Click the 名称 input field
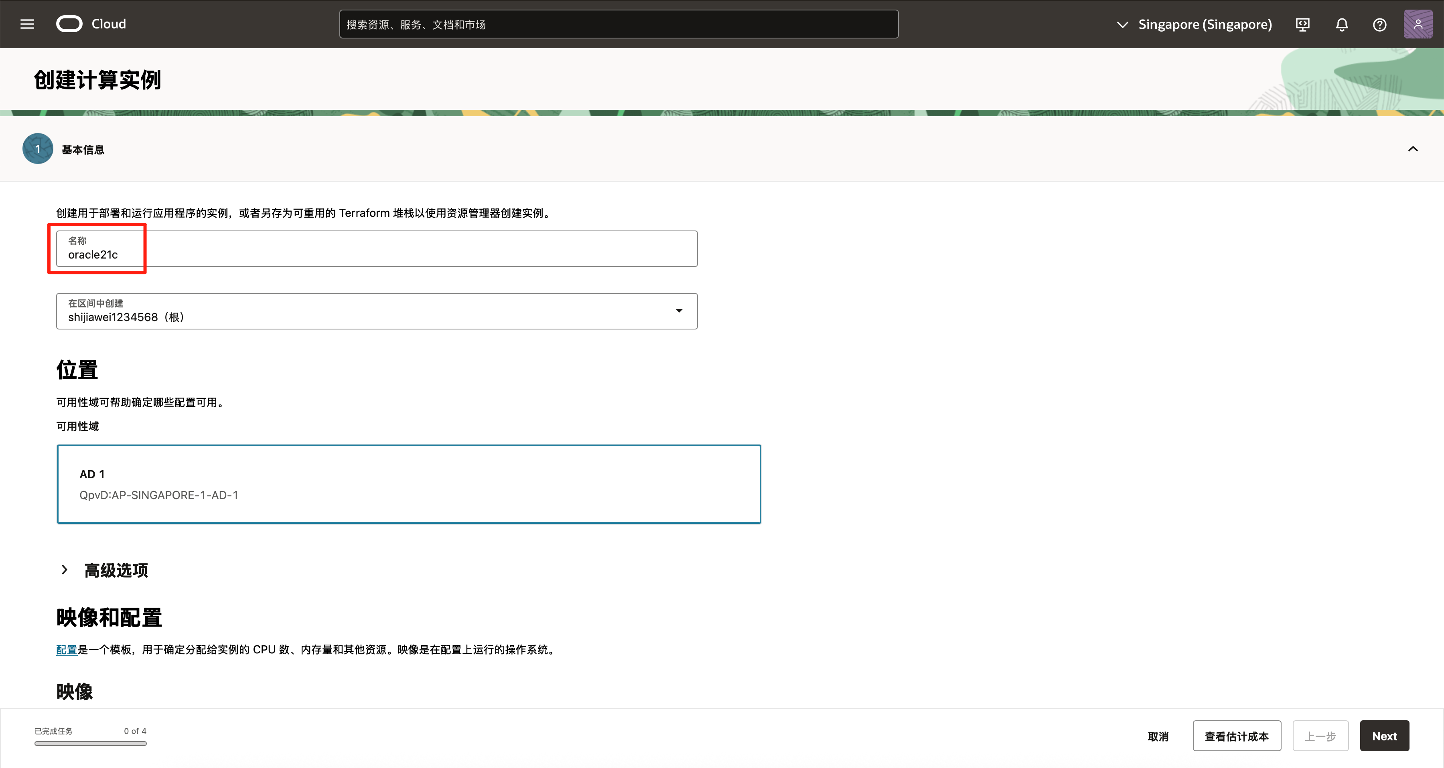The image size is (1444, 768). (377, 249)
